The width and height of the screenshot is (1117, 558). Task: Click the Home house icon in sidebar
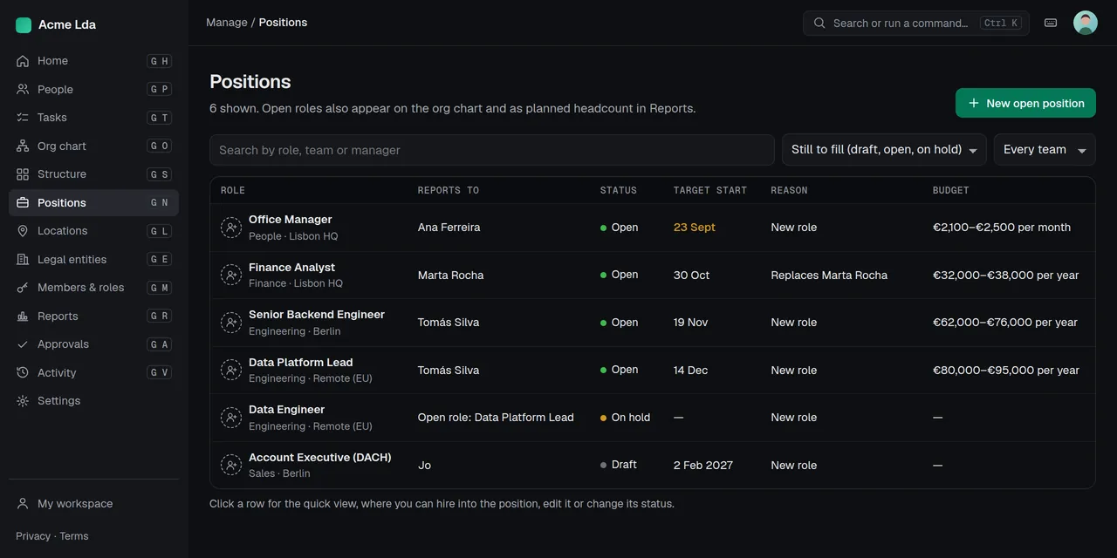(x=23, y=61)
